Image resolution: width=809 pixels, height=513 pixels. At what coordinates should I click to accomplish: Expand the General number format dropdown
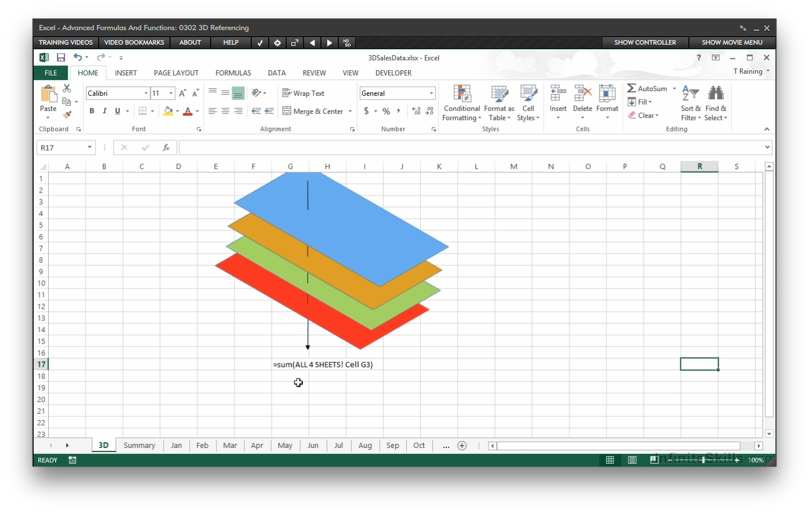point(431,93)
